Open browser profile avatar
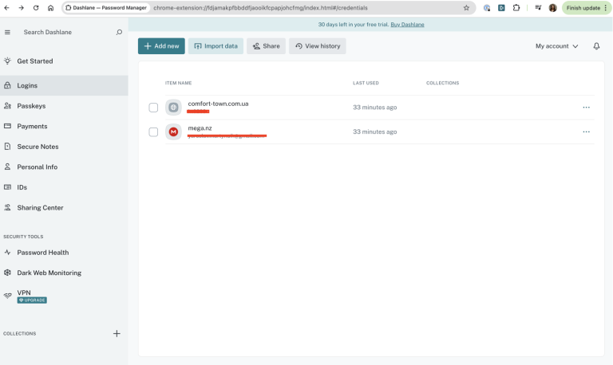The width and height of the screenshot is (613, 365). click(x=553, y=8)
